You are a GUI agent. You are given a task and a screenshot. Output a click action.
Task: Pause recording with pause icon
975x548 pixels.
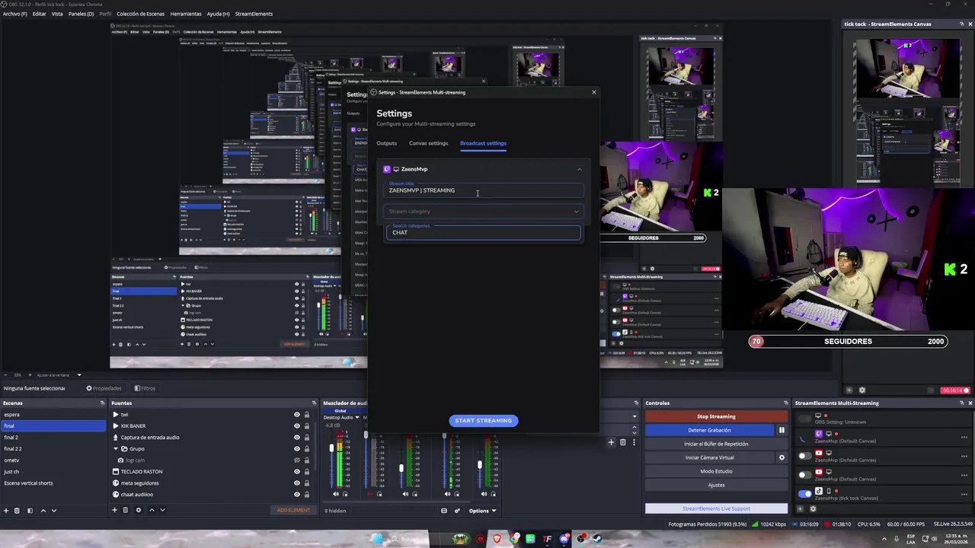tap(781, 430)
